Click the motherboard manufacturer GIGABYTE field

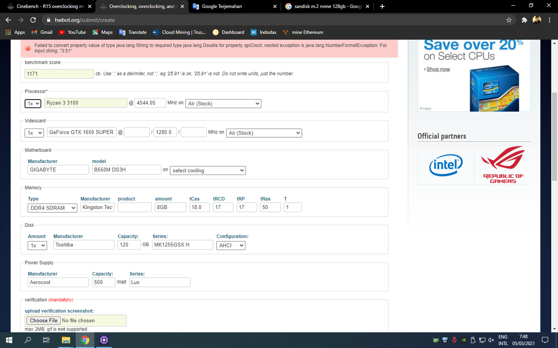pos(58,170)
